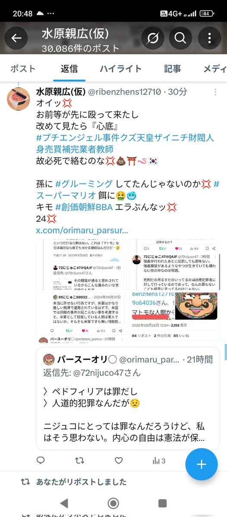This screenshot has width=227, height=517.
Task: View post analytics showing 3 views
Action: [x=159, y=461]
